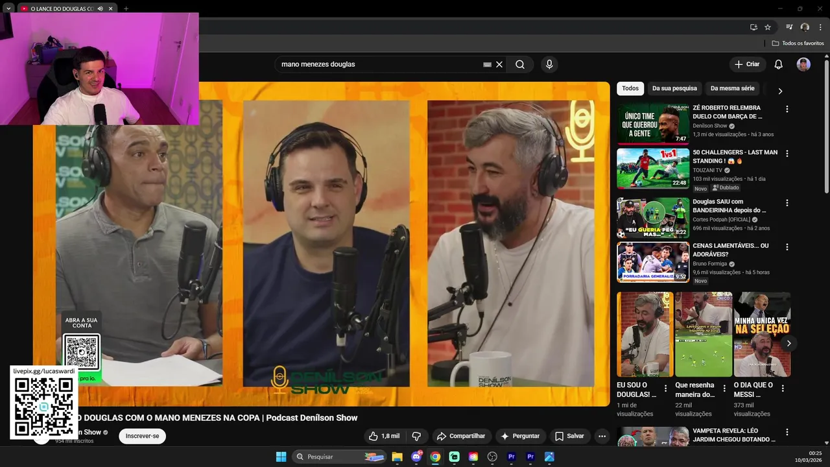Open YouTube notifications bell
830x467 pixels.
779,64
